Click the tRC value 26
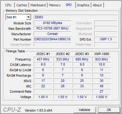This screenshot has width=122, height=114. click(x=63, y=86)
